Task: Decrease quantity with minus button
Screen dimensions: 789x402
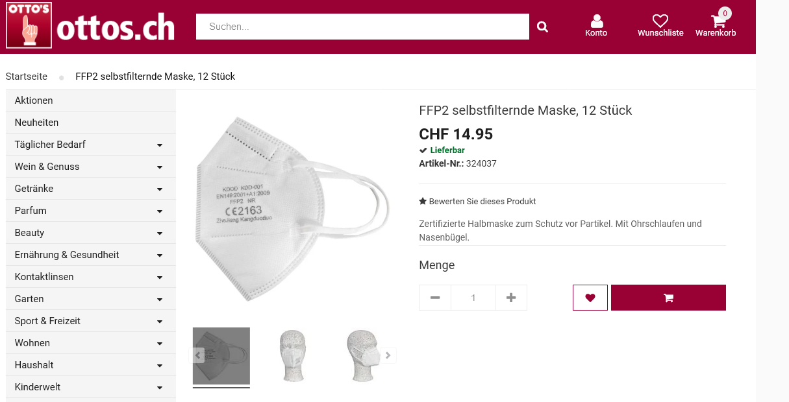Action: point(435,298)
